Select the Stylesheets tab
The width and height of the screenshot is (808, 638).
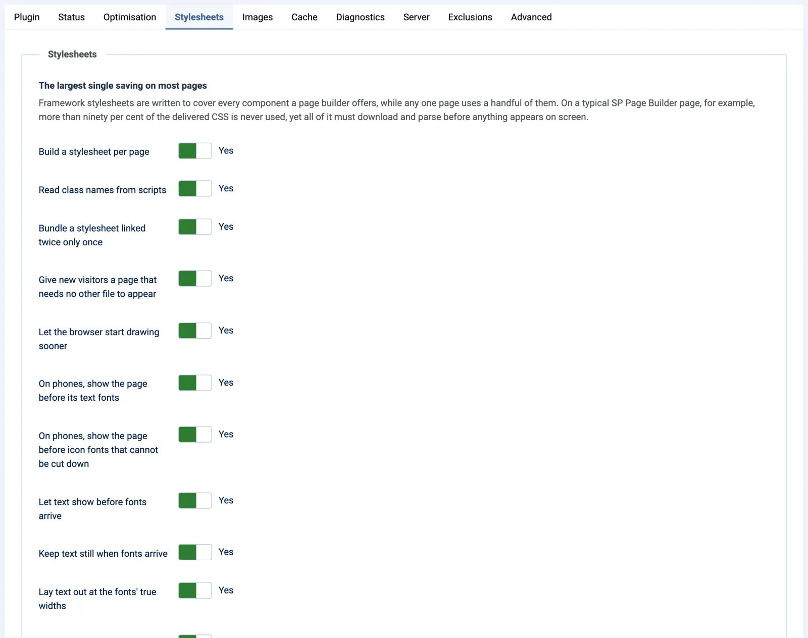click(199, 17)
